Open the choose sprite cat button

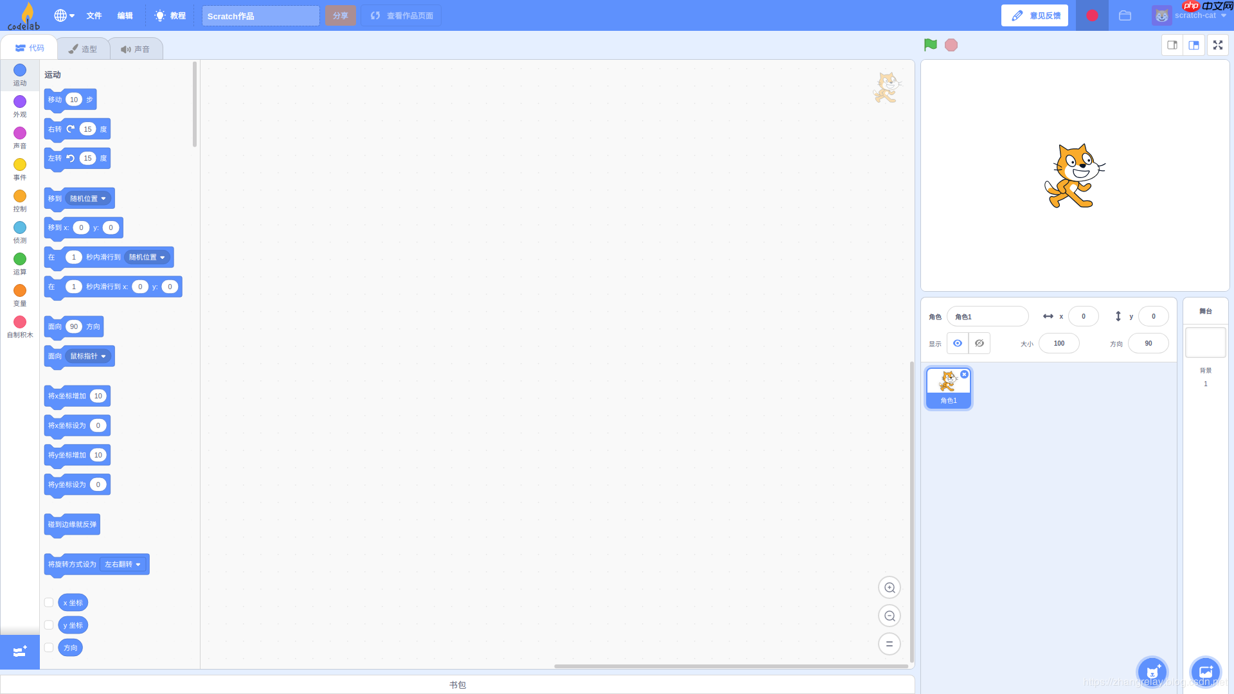pos(1152,672)
